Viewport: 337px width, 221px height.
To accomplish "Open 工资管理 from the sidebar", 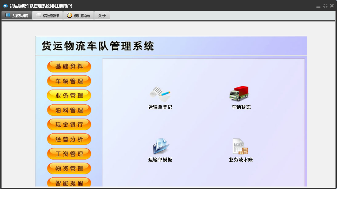I will coord(69,154).
